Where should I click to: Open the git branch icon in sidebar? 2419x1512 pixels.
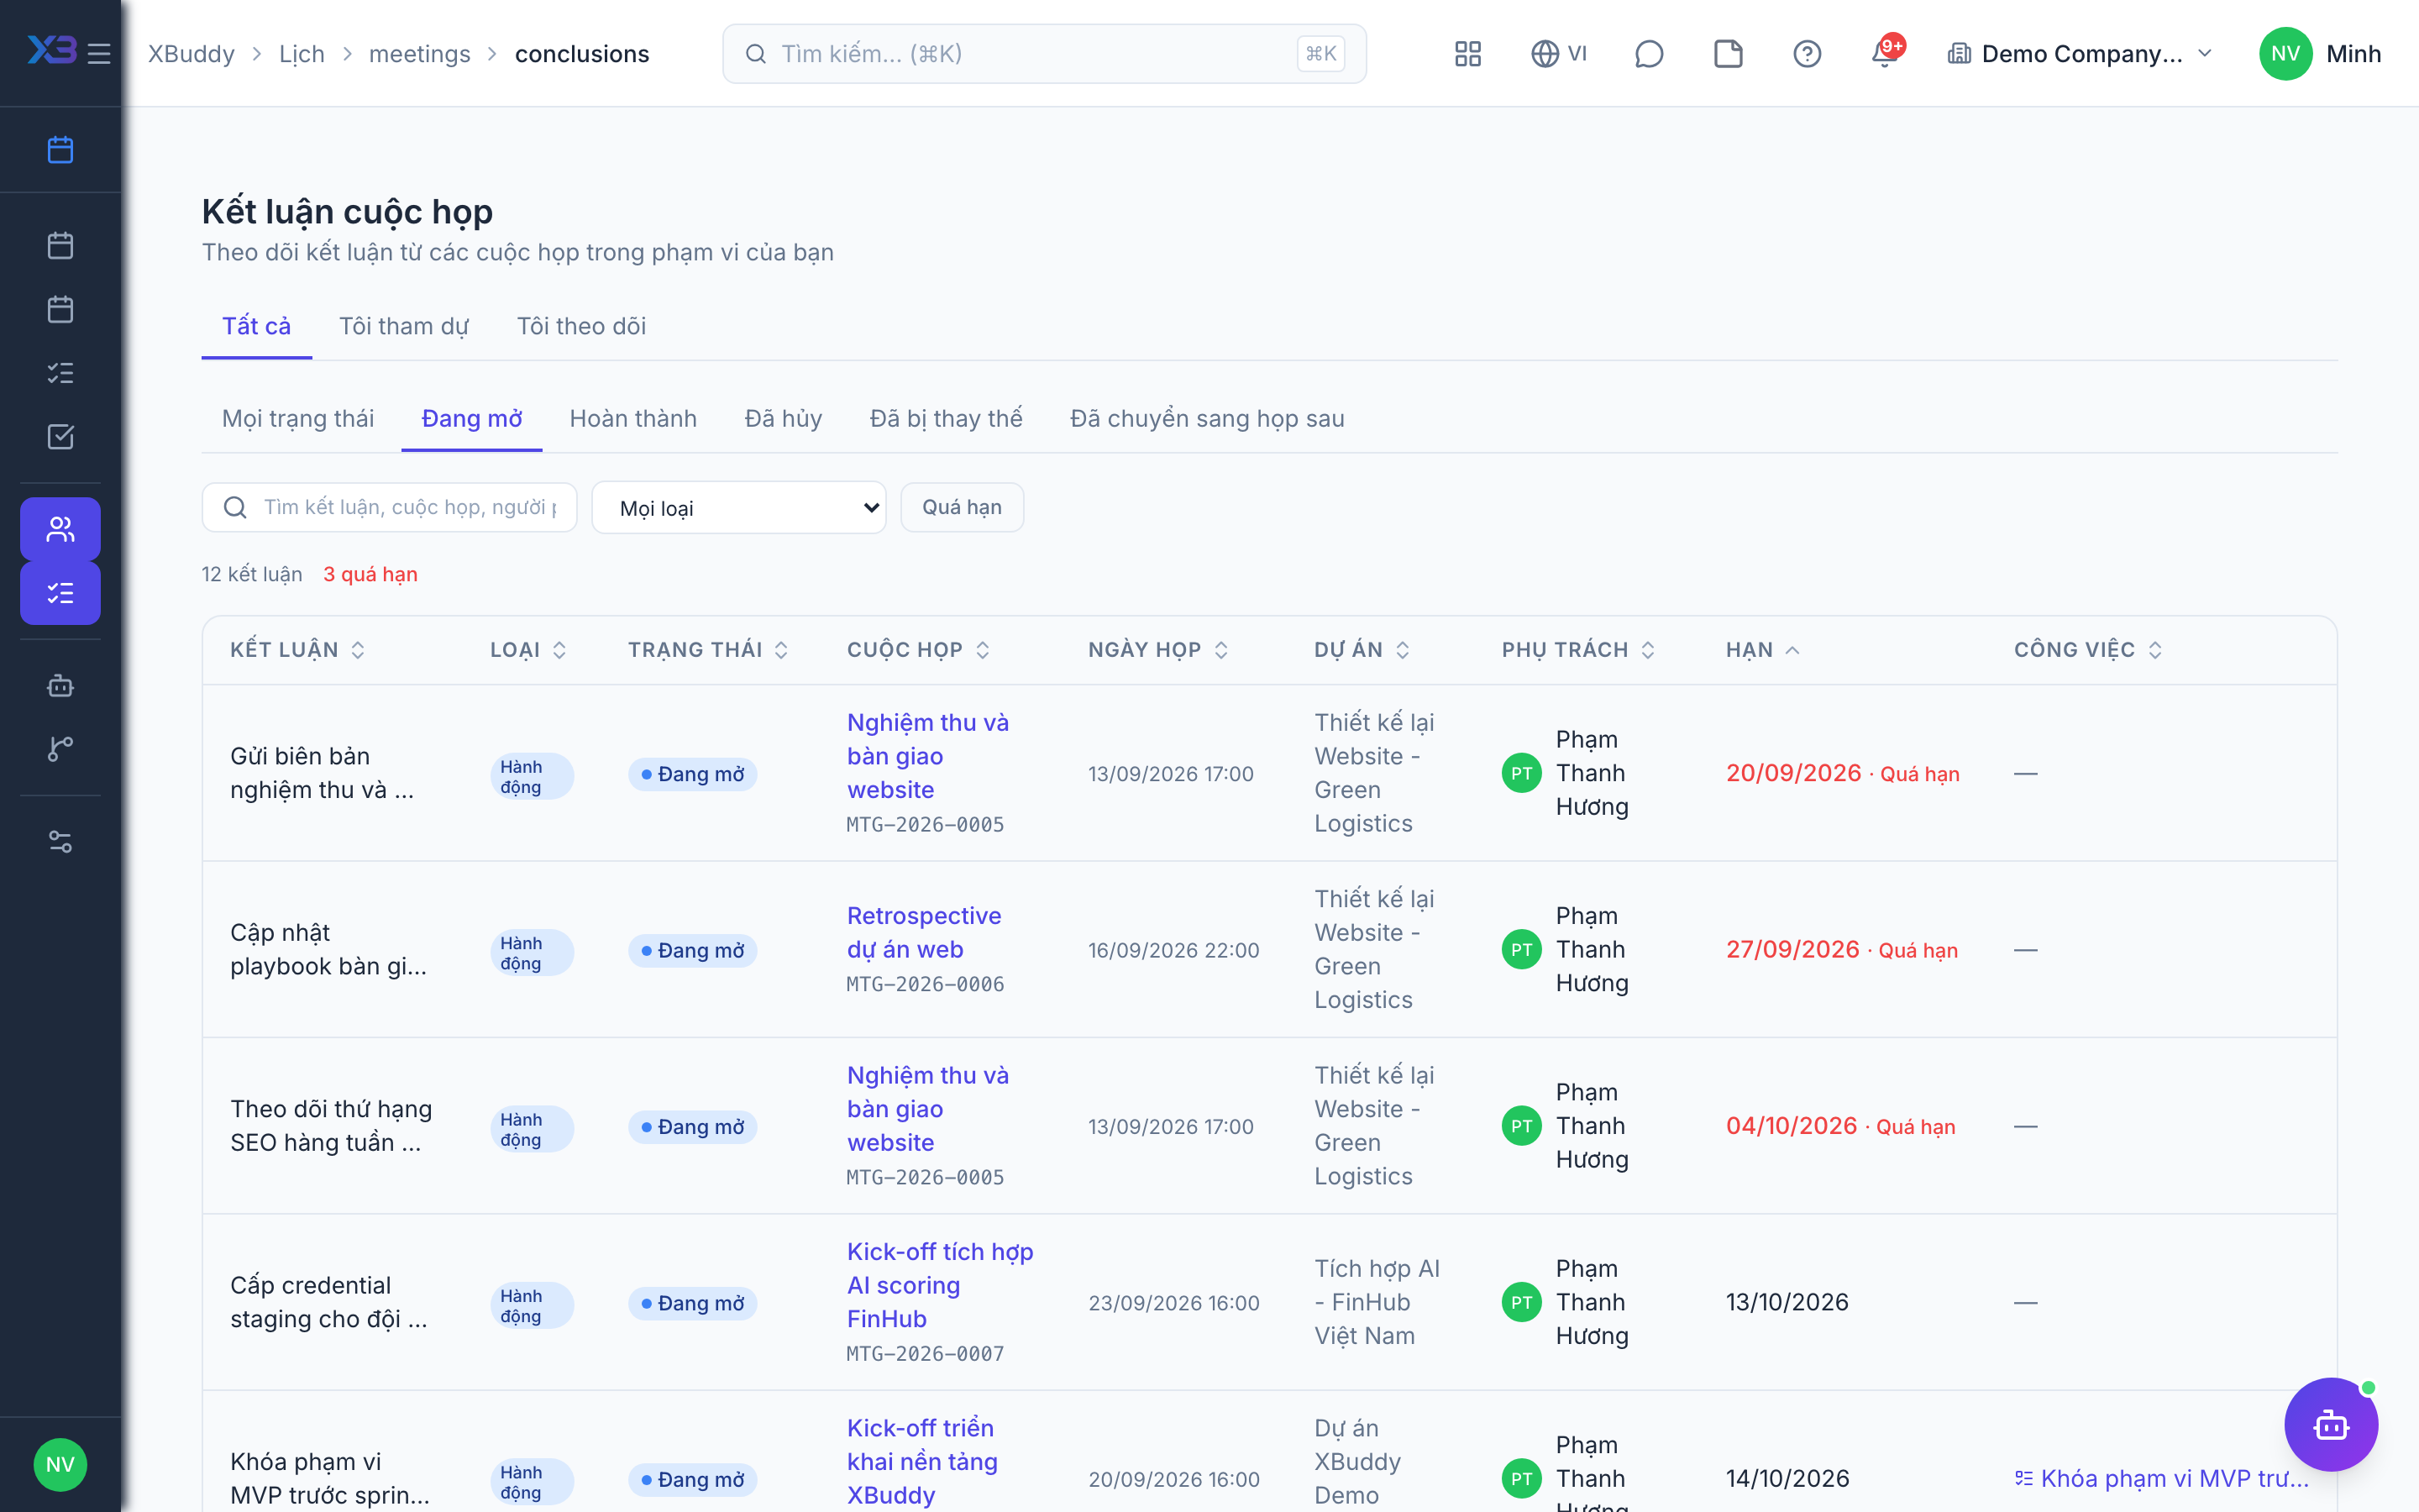pyautogui.click(x=60, y=749)
